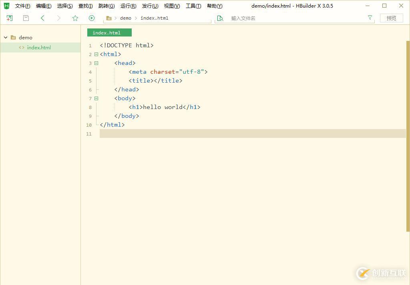Click the star favorites icon

coord(75,18)
